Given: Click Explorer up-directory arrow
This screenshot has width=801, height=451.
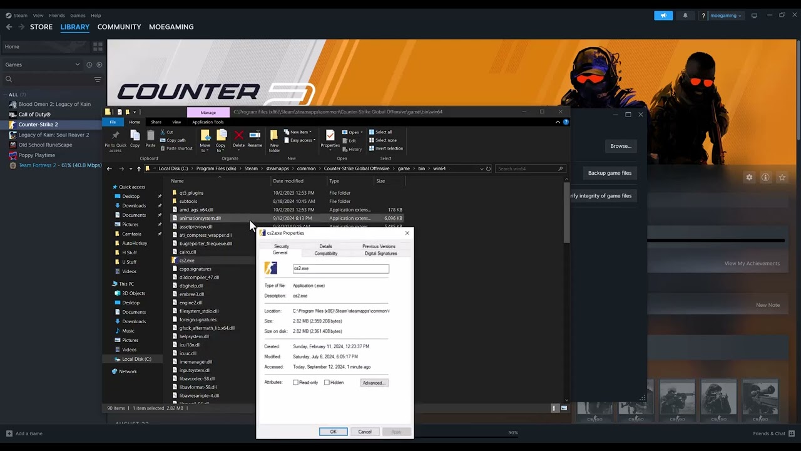Looking at the screenshot, I should [x=139, y=168].
